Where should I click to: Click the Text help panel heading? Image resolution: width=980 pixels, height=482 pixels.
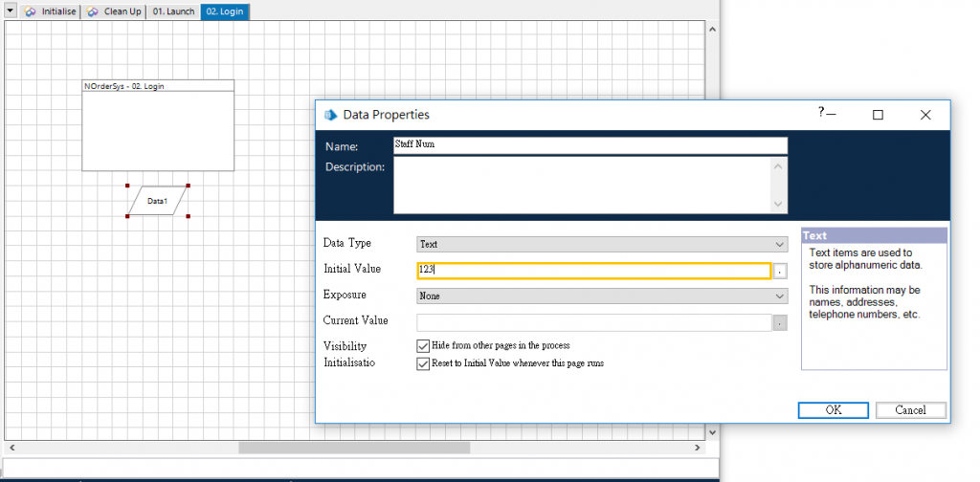pos(874,235)
